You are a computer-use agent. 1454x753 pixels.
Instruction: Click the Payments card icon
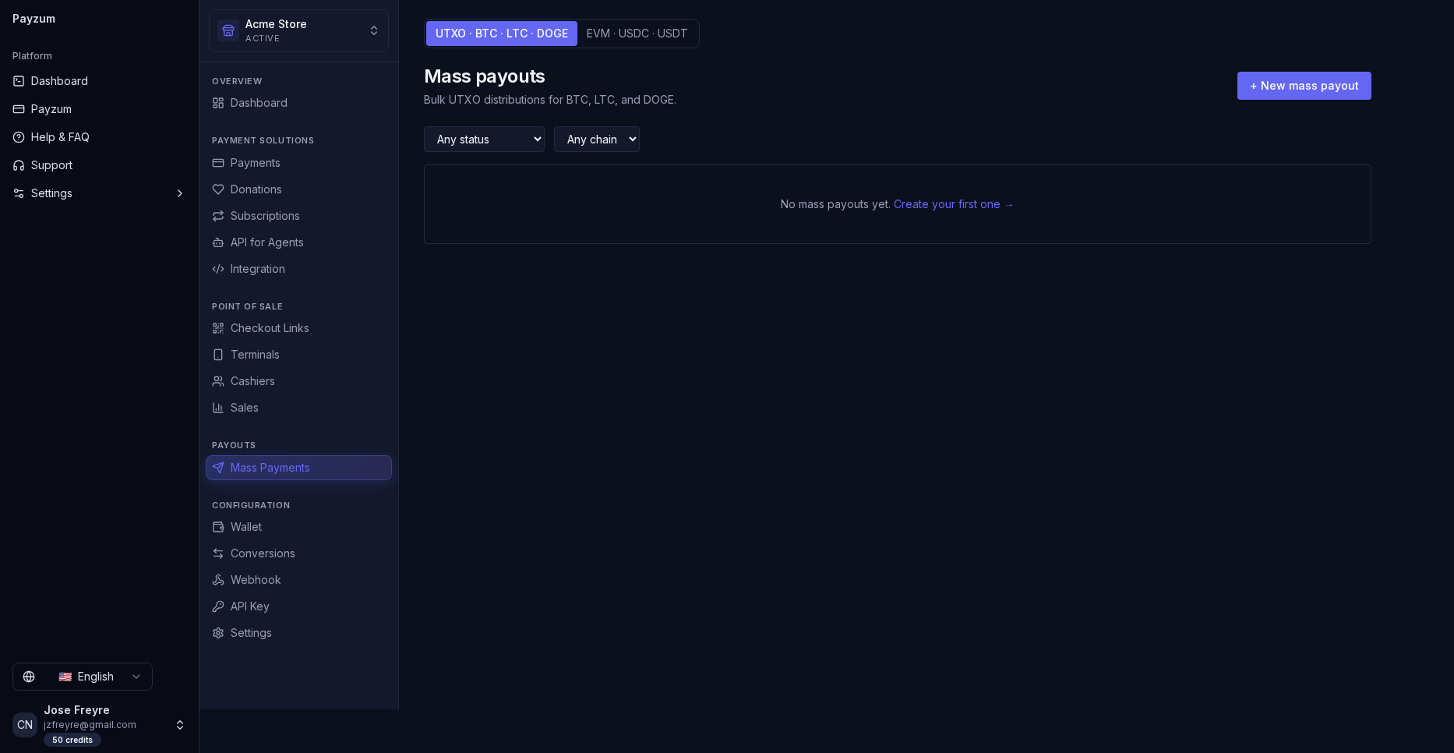tap(218, 163)
